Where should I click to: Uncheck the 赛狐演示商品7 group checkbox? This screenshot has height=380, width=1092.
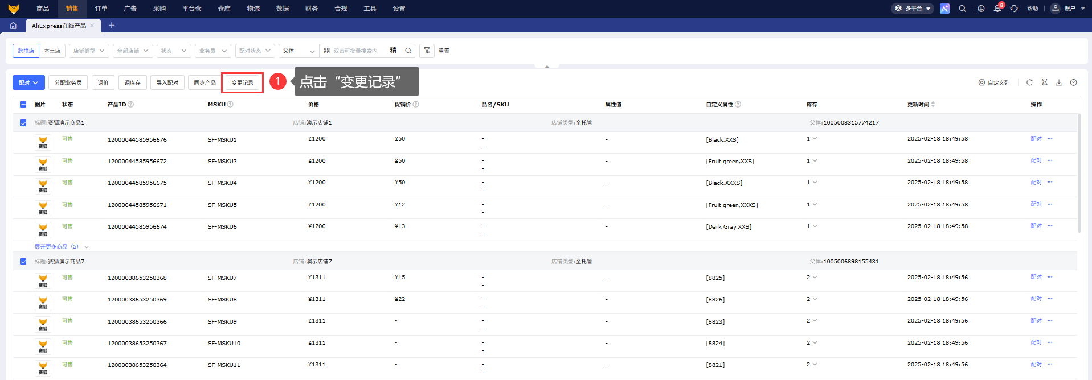point(23,262)
